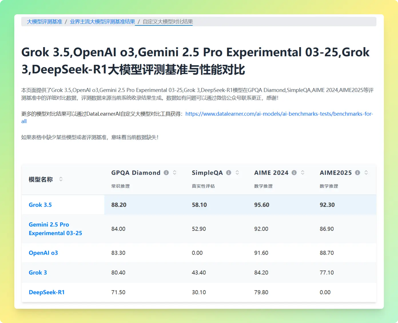This screenshot has width=398, height=323.
Task: Click Grok 3 GPQA score 80.40
Action: pyautogui.click(x=118, y=272)
